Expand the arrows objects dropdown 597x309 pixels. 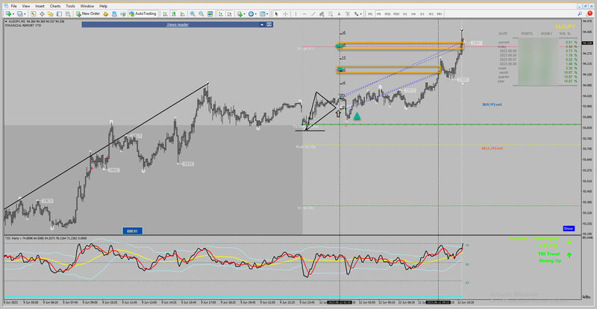[x=361, y=13]
